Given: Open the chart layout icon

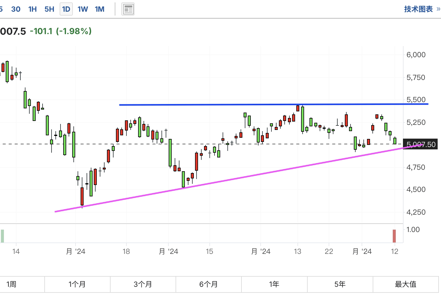Looking at the screenshot, I should pos(128,9).
